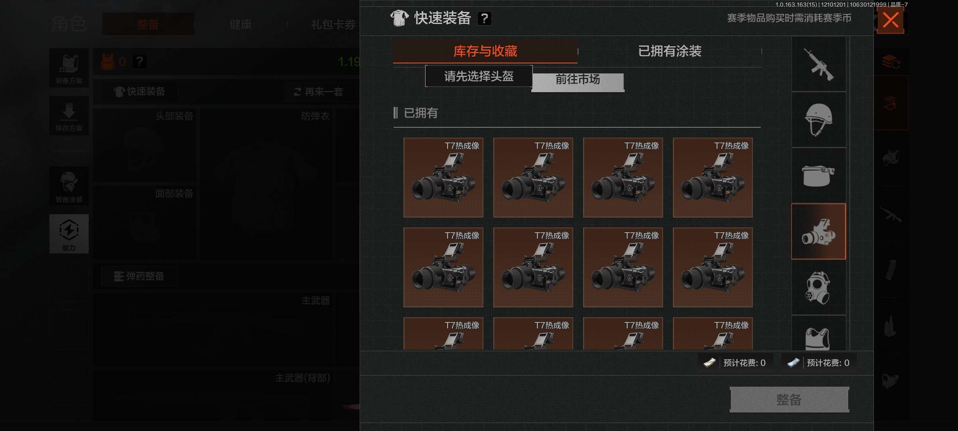Click the season coin estimated cost indicator

[819, 363]
